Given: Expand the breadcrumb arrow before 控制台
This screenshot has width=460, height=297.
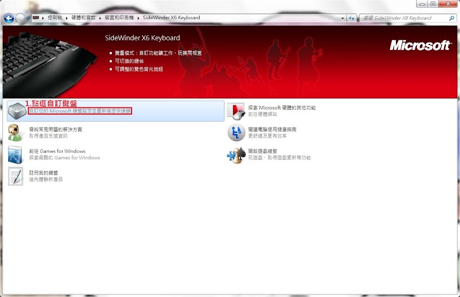Looking at the screenshot, I should 43,18.
